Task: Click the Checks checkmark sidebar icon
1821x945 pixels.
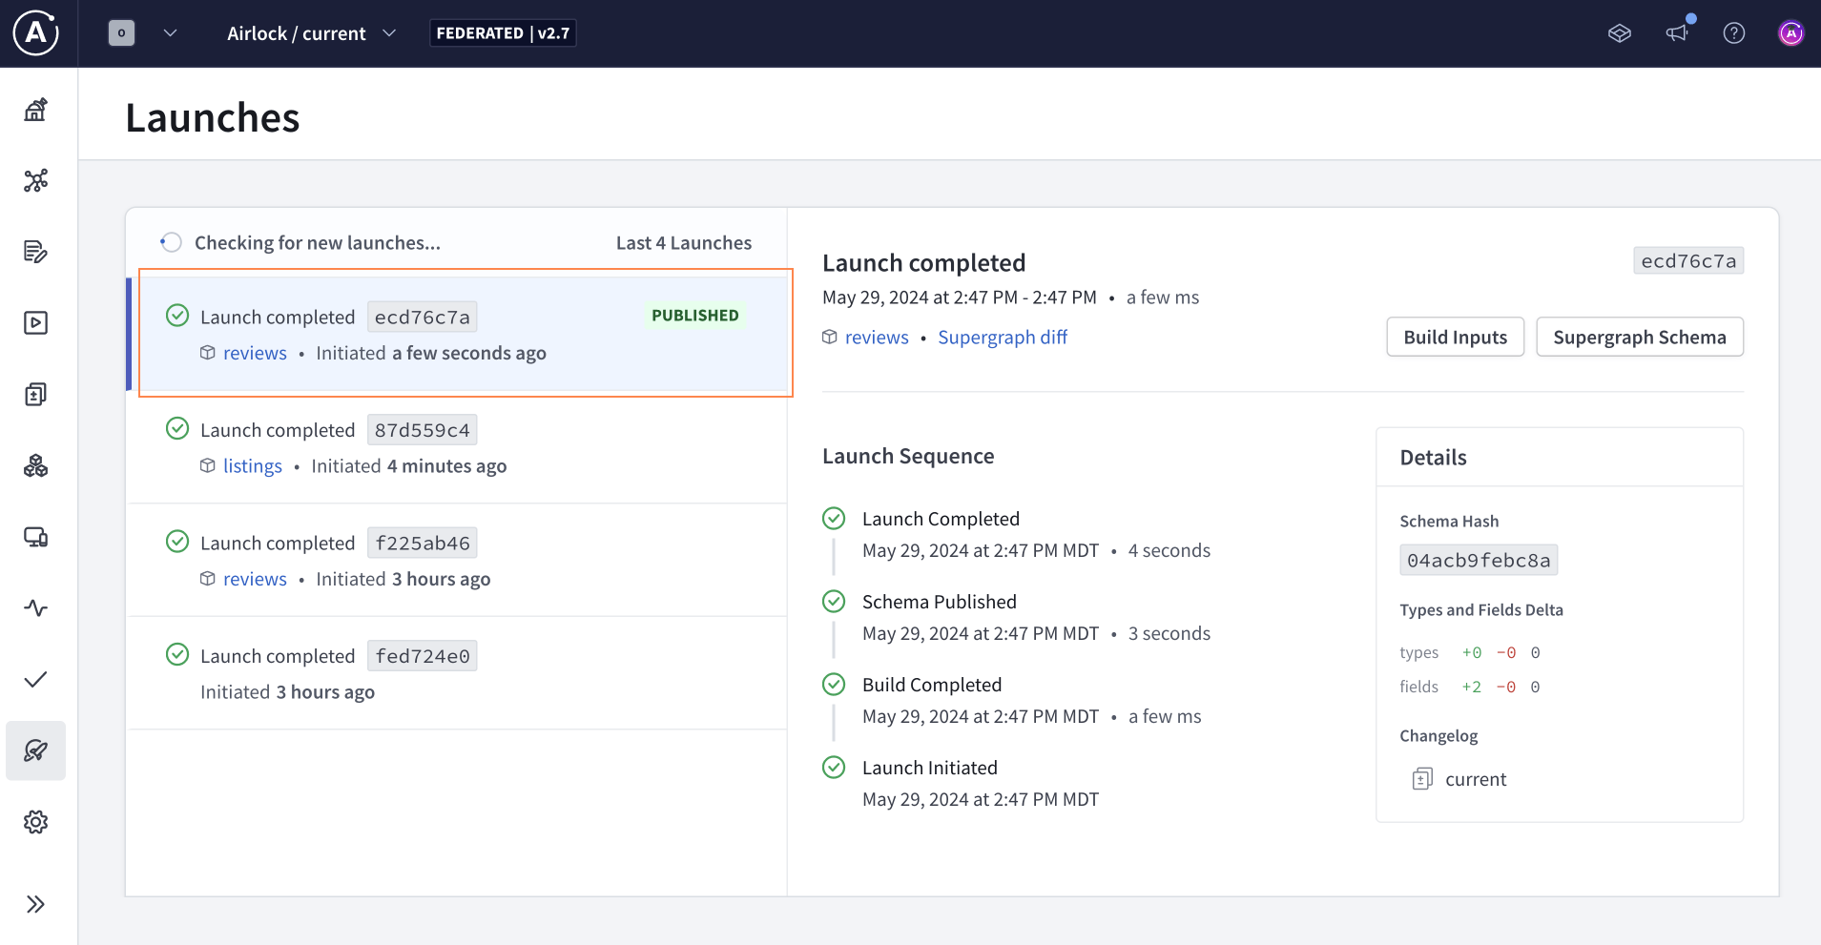Action: (x=35, y=679)
